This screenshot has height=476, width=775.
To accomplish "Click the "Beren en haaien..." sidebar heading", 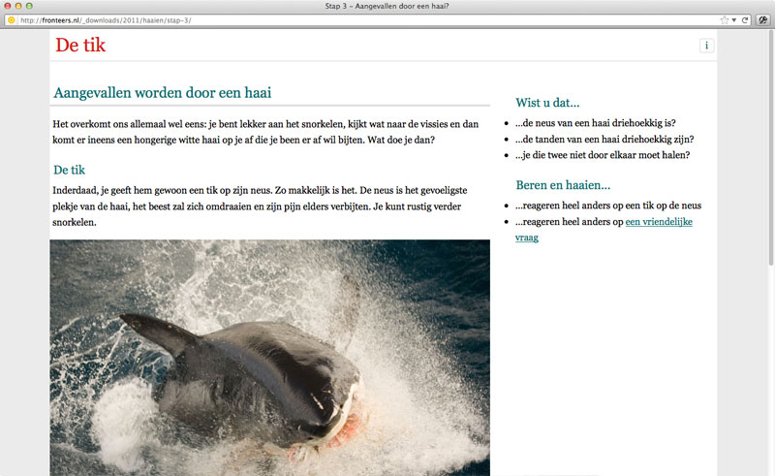I will click(x=563, y=185).
